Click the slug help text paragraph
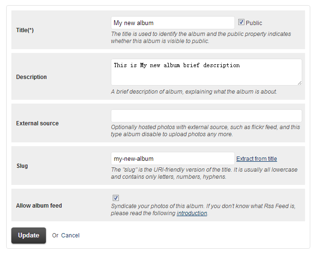This screenshot has width=315, height=253. (x=204, y=173)
